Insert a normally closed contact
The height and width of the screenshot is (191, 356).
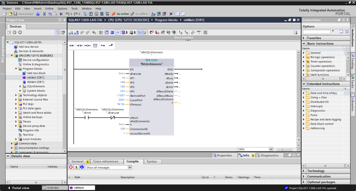point(80,45)
